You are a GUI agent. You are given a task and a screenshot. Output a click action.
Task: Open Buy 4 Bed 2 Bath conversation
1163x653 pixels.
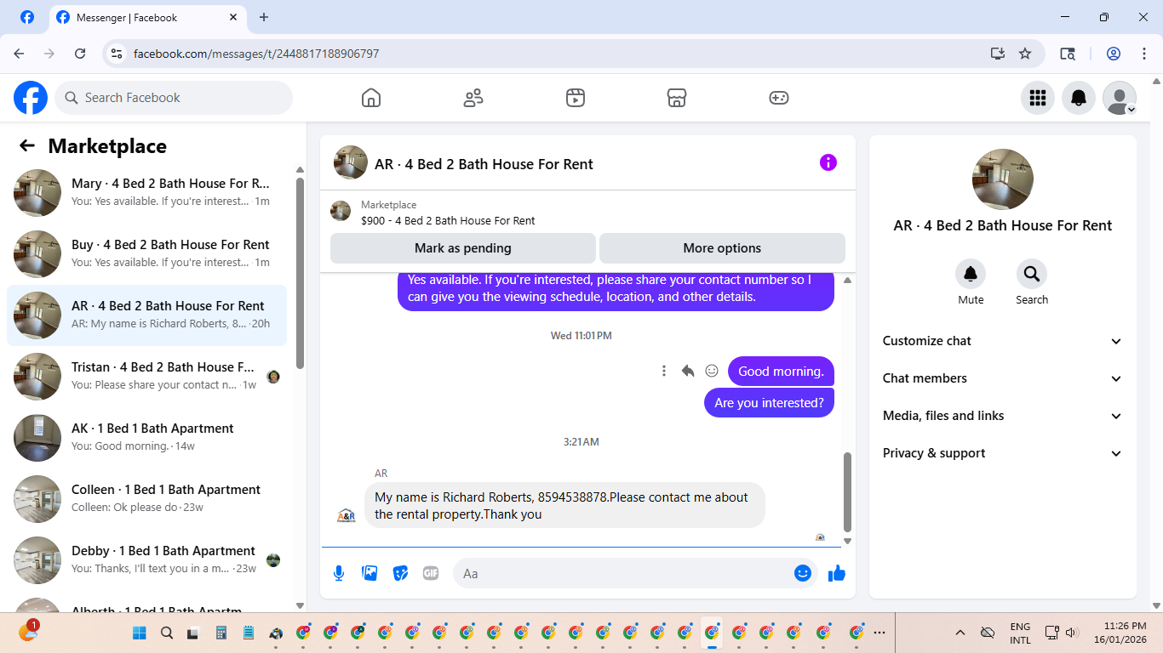(146, 254)
